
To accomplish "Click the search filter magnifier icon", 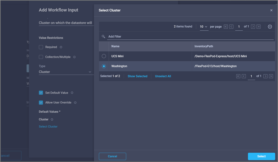I will [103, 37].
